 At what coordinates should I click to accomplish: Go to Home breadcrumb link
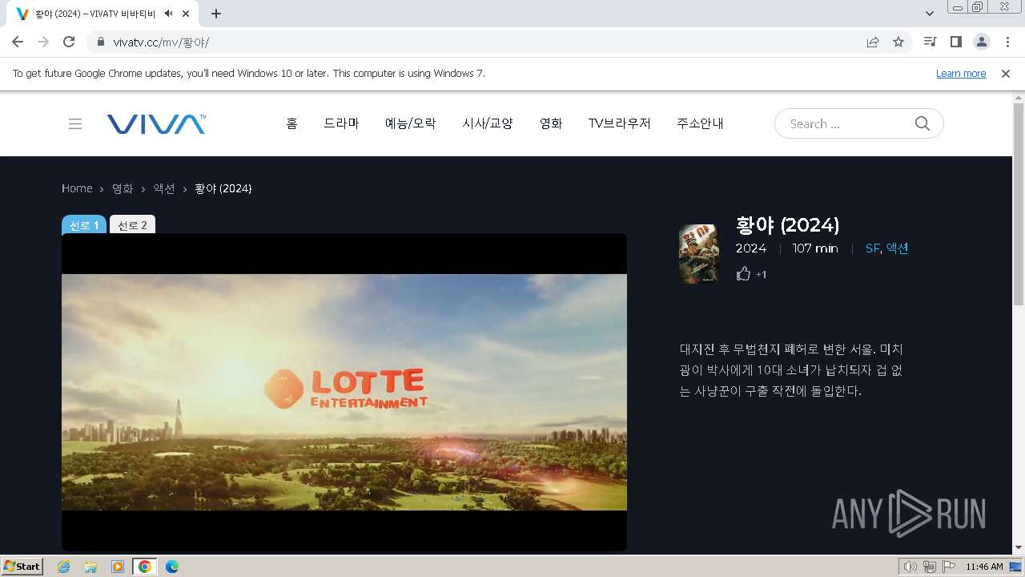click(77, 188)
